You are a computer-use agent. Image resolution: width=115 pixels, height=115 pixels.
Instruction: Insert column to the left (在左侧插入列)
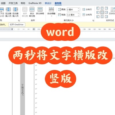pos(8,12)
